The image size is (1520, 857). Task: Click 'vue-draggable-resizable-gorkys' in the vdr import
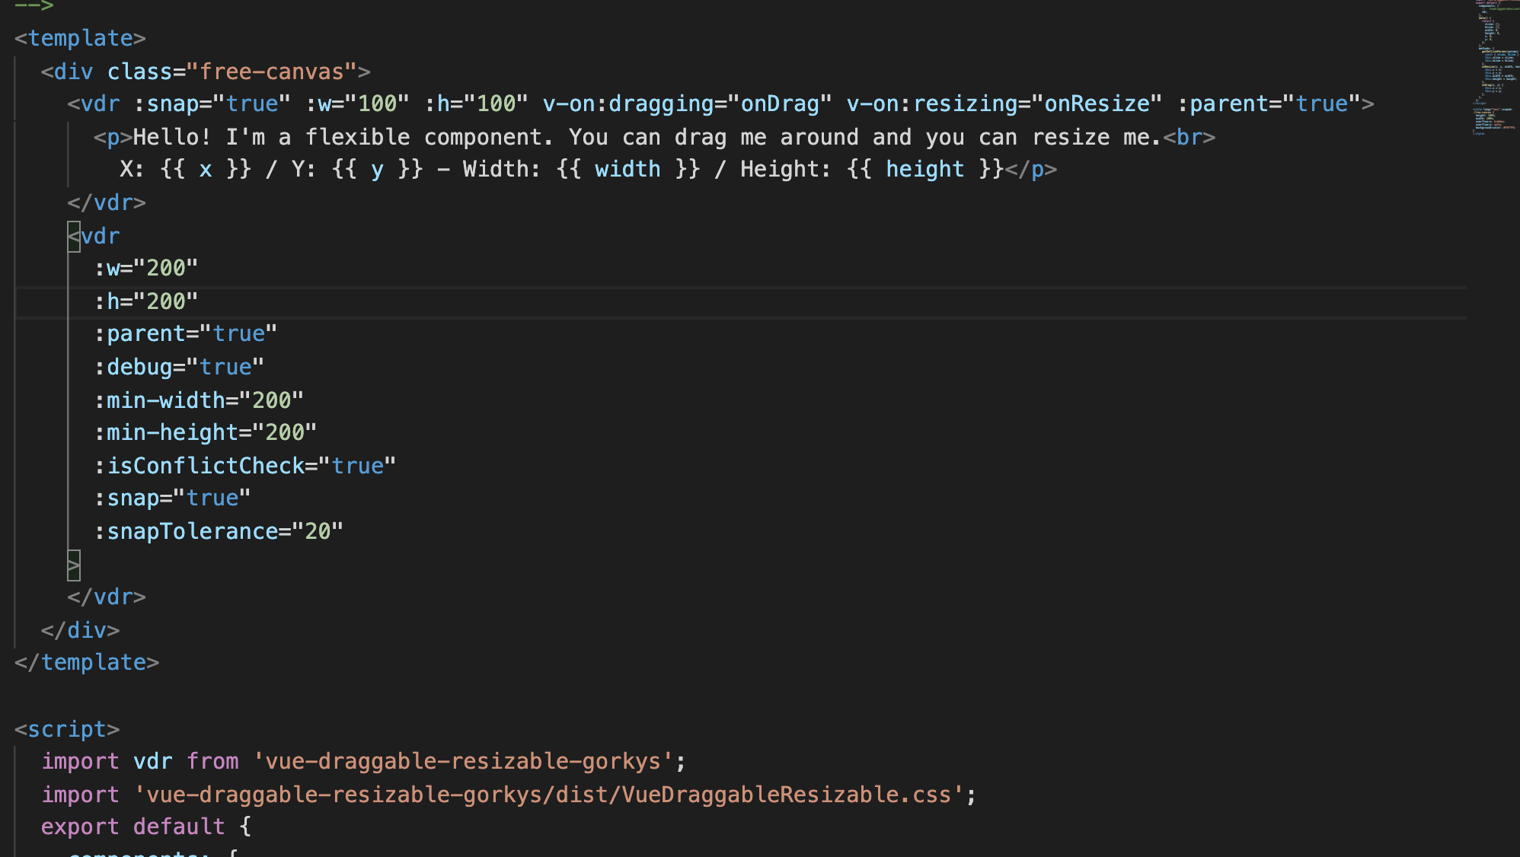point(463,761)
